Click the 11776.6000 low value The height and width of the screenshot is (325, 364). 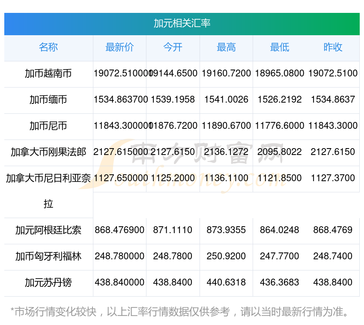[280, 126]
